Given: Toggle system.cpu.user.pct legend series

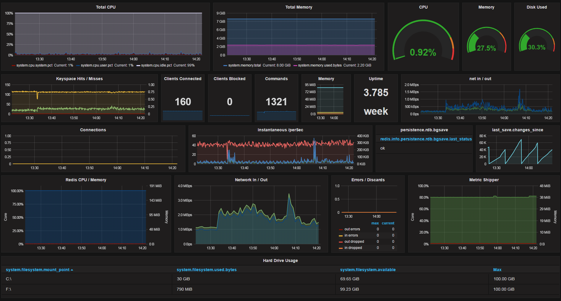Looking at the screenshot, I should click(96, 65).
